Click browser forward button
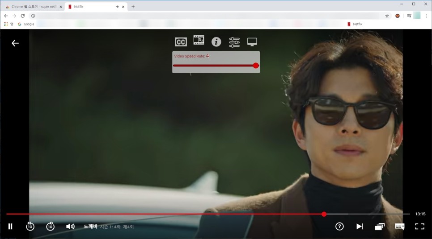Viewport: 432px width, 239px height. pos(14,16)
